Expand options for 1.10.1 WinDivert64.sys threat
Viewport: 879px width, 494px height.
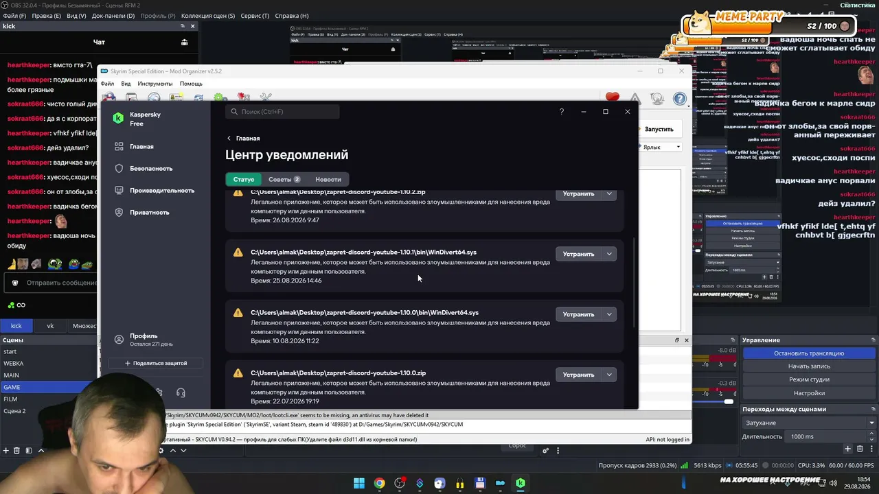tap(609, 254)
